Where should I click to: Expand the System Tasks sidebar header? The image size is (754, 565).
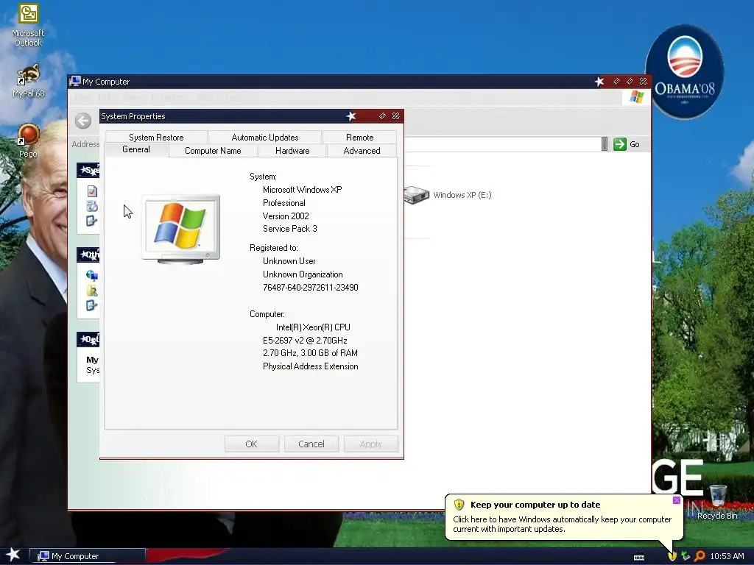(x=88, y=170)
